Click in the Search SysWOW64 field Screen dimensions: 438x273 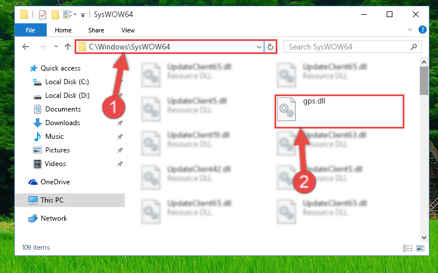click(346, 47)
